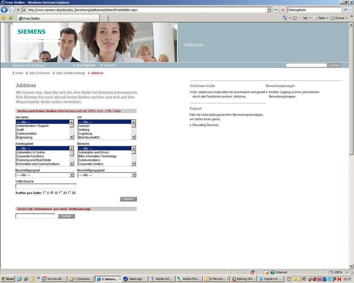
Task: Select Automation & Control in Arbeitsgebiet
Action: point(42,152)
